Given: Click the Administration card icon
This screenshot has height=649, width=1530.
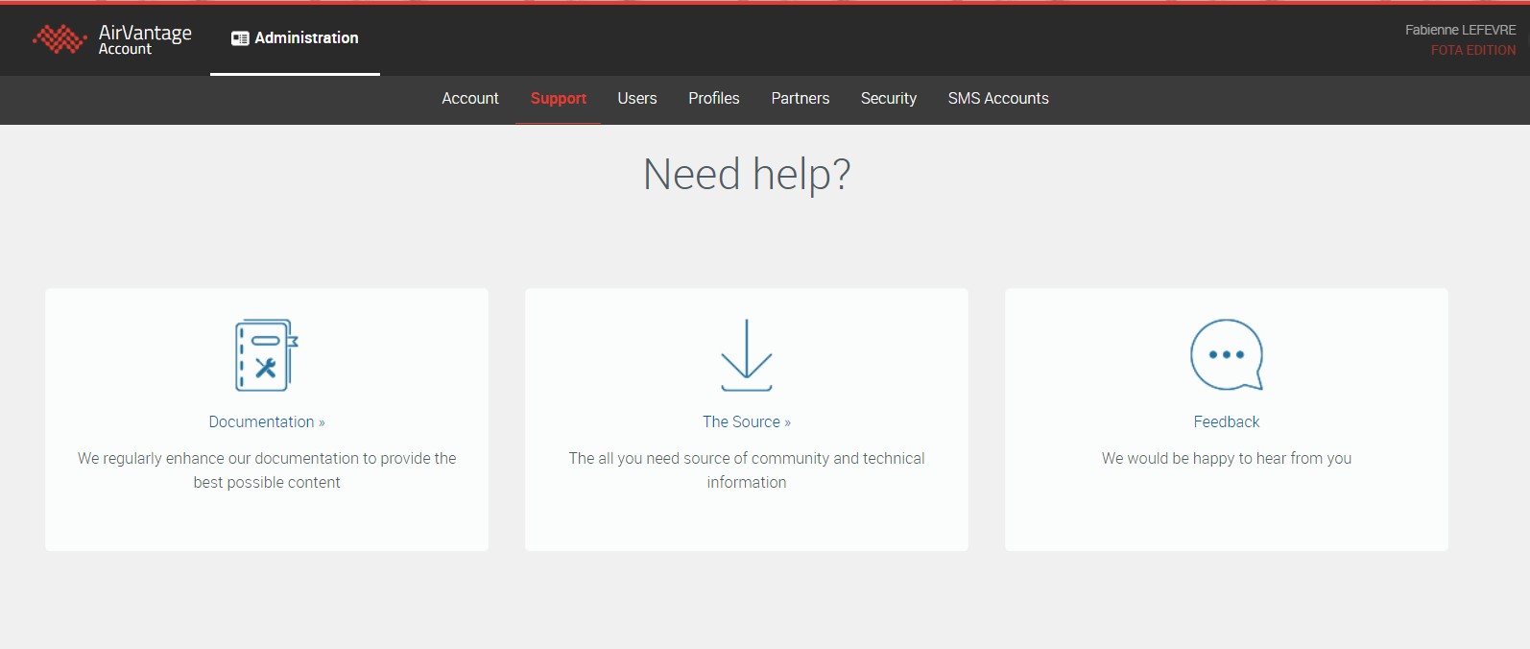Looking at the screenshot, I should (x=240, y=38).
